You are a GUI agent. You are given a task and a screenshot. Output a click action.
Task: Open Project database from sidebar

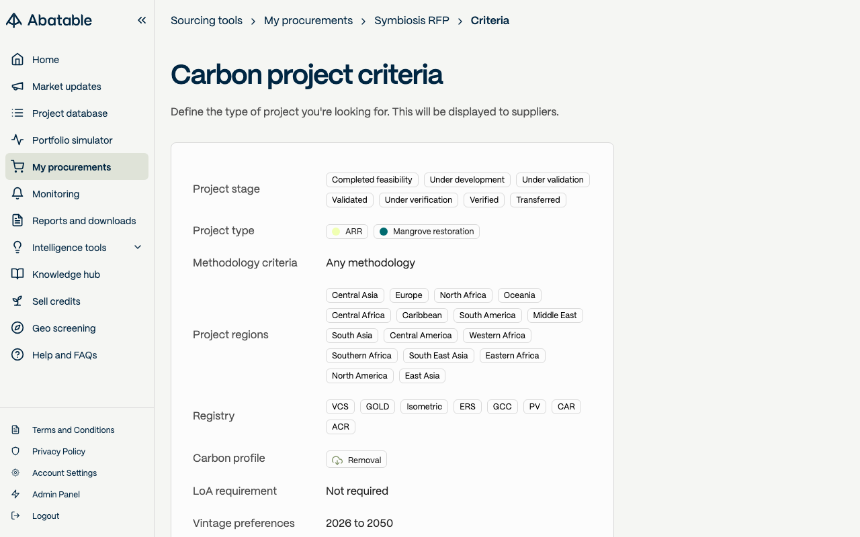click(70, 113)
